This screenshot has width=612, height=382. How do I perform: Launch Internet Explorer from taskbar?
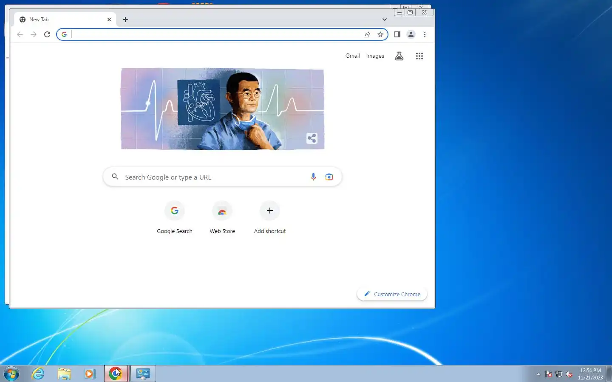[38, 374]
